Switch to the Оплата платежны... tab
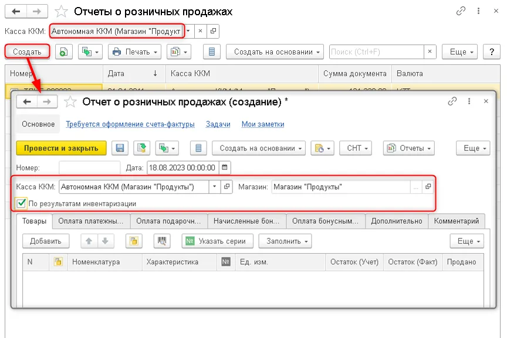507x338 pixels. click(x=91, y=221)
